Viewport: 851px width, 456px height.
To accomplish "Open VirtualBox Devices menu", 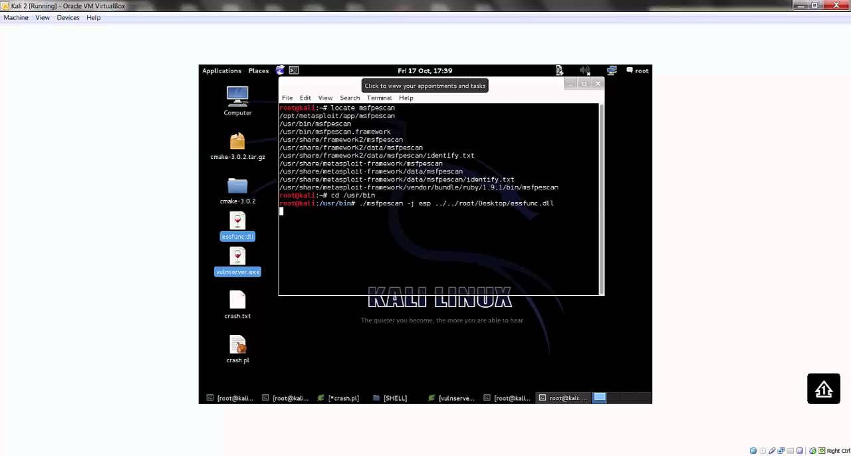I will tap(68, 17).
